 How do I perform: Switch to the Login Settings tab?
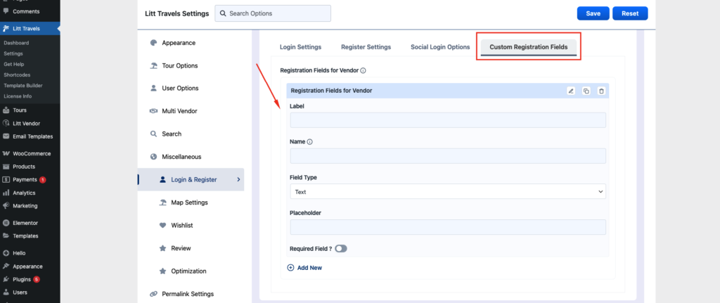(300, 47)
